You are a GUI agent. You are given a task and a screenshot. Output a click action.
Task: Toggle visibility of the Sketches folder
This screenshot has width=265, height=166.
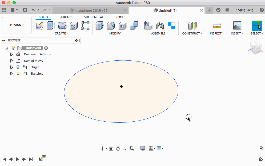(18, 74)
